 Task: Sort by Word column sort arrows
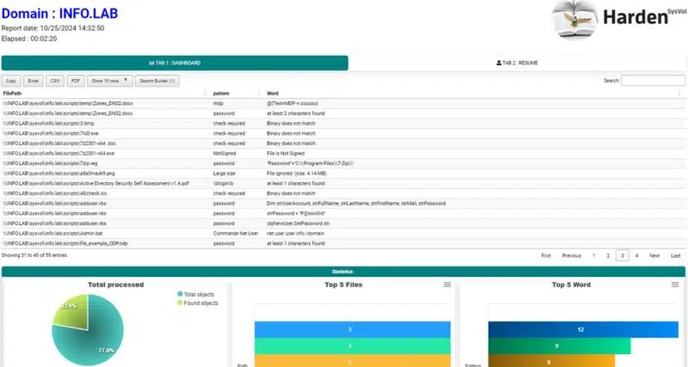679,94
